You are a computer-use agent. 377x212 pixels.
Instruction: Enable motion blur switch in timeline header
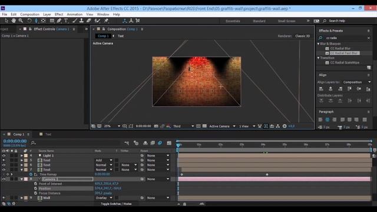coord(160,143)
